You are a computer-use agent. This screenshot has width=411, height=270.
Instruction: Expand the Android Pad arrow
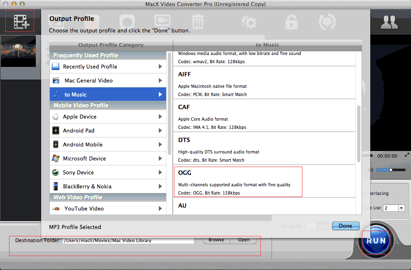pyautogui.click(x=160, y=130)
